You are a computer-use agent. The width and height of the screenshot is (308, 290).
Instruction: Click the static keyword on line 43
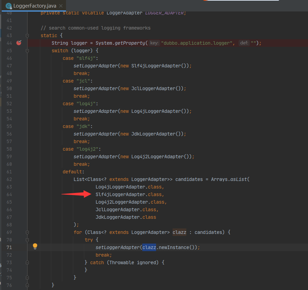(x=49, y=35)
